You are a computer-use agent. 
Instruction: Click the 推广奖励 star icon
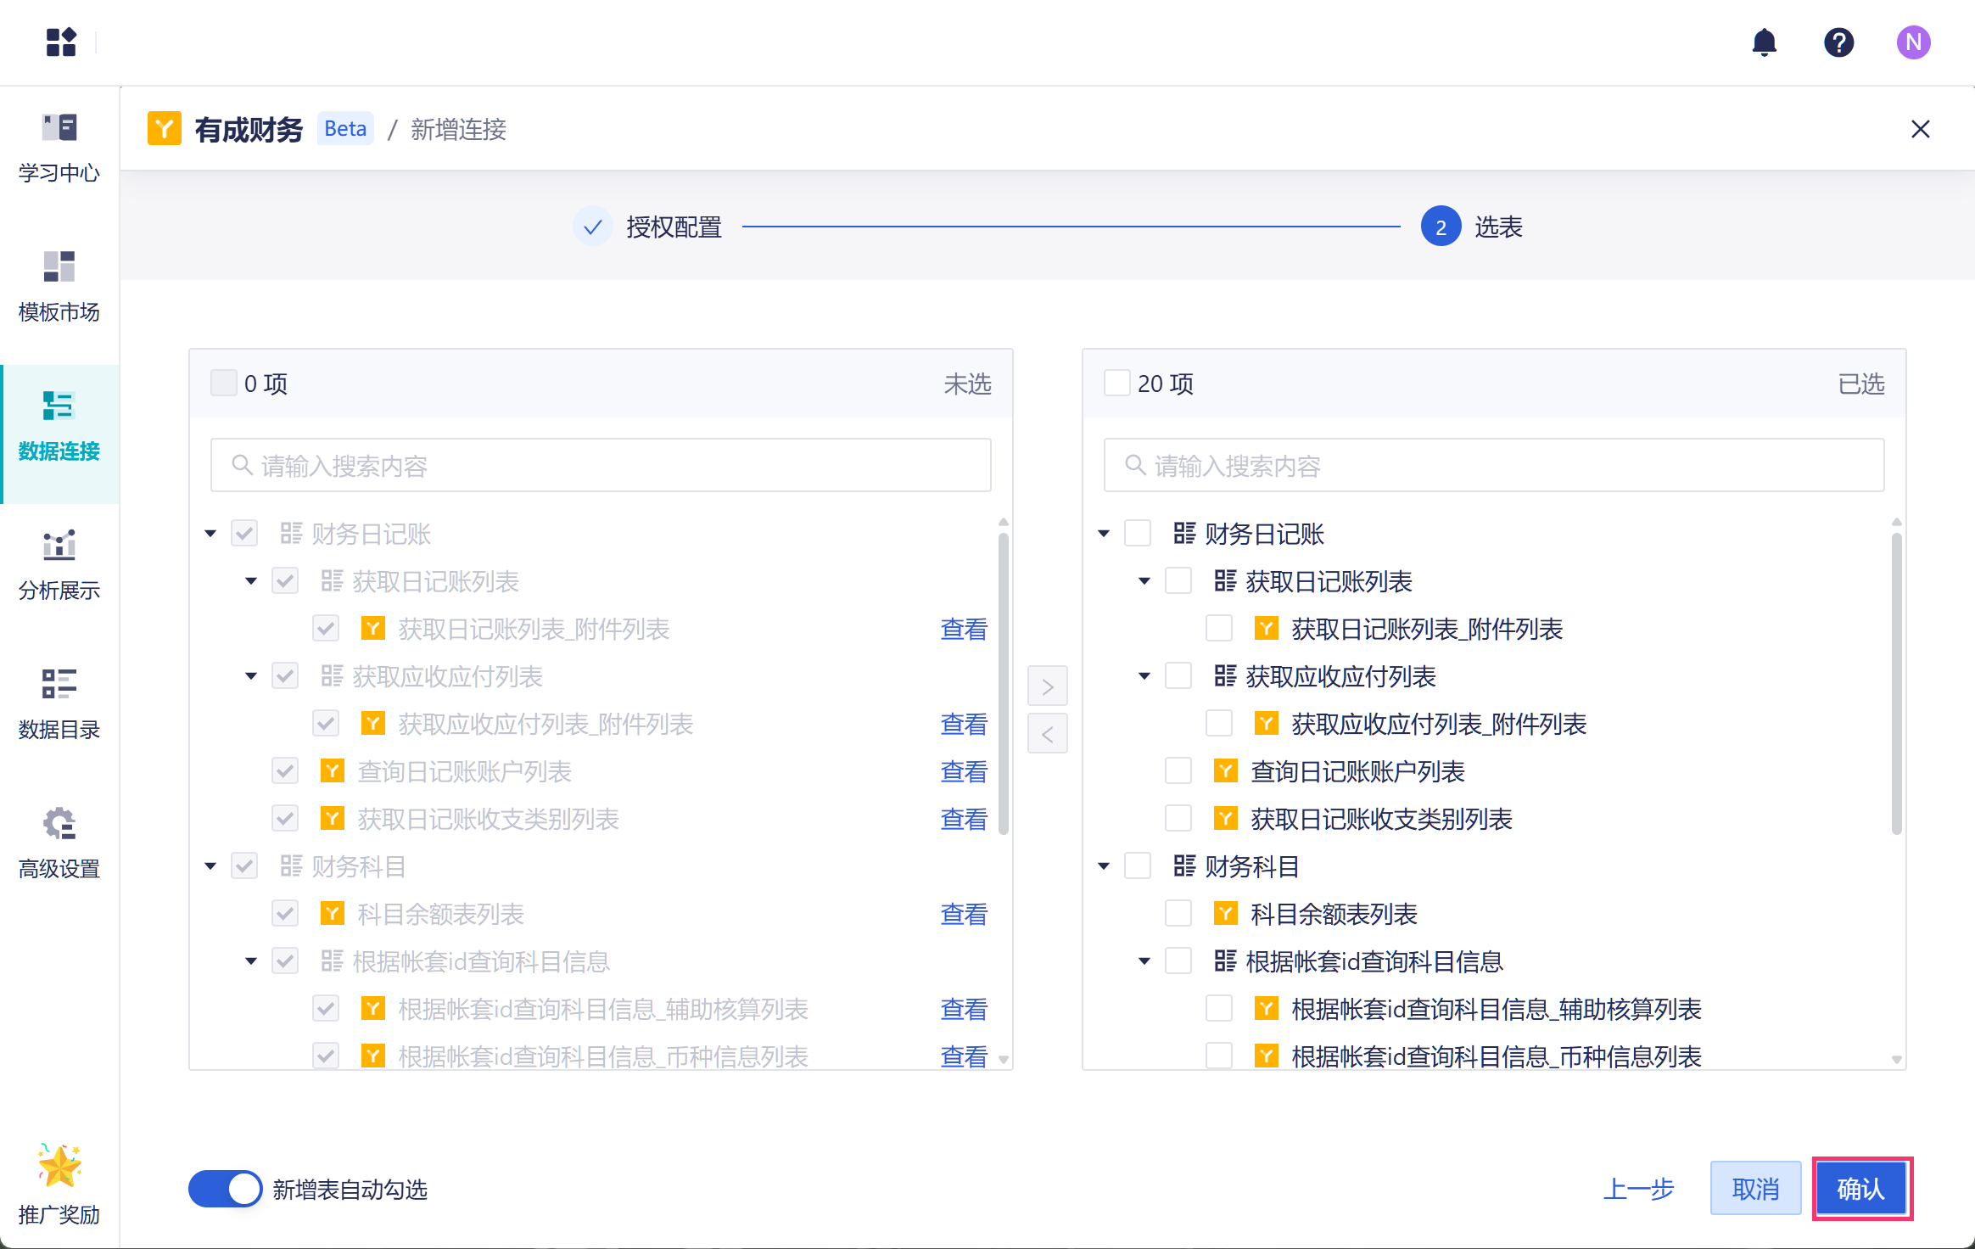coord(59,1165)
